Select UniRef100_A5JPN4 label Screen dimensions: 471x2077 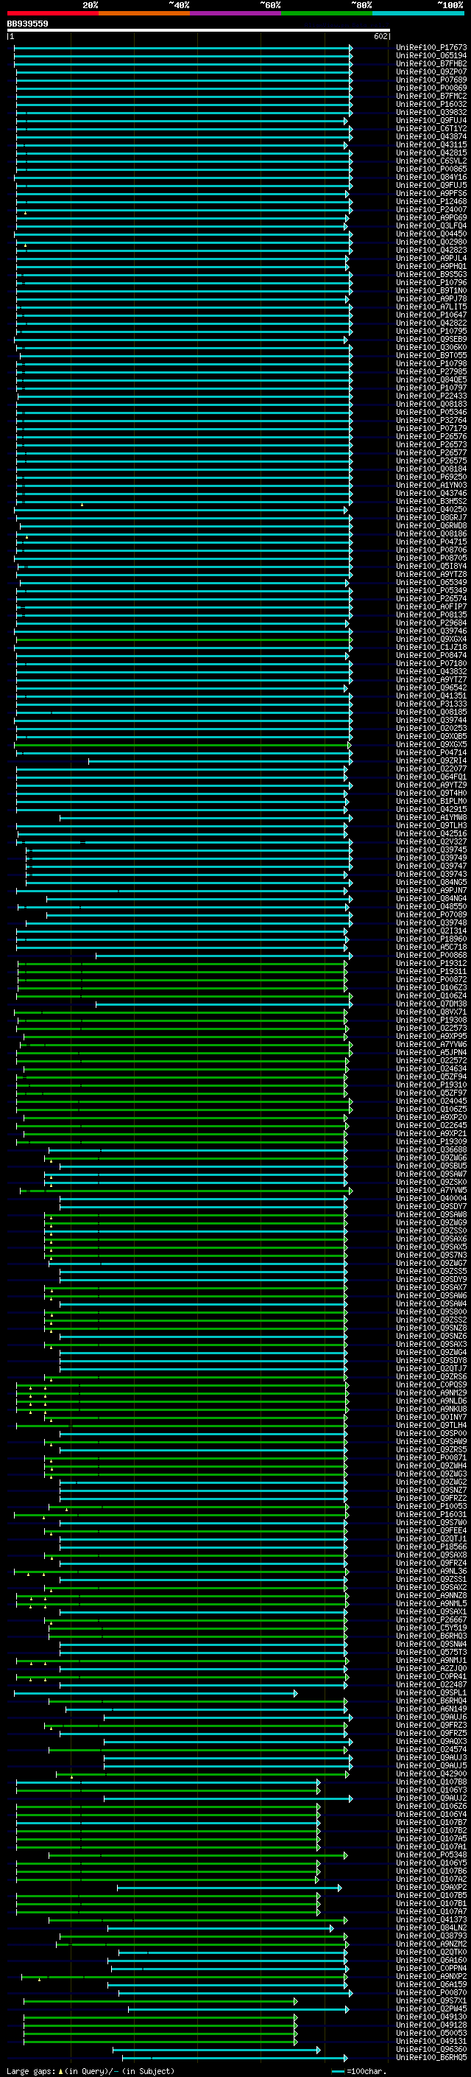431,1052
